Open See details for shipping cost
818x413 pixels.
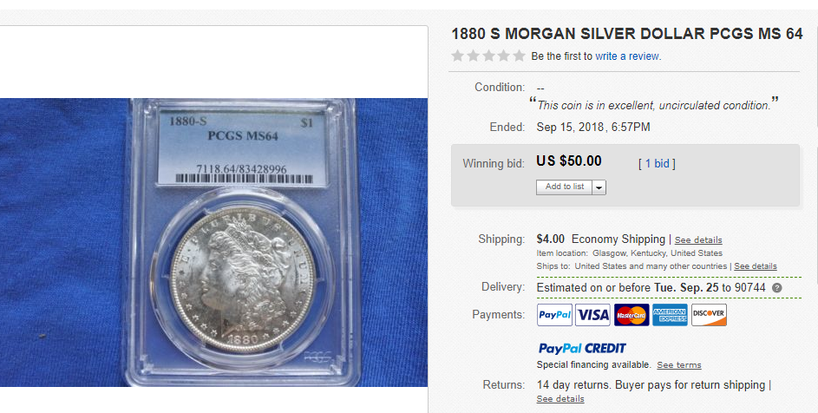tap(698, 240)
